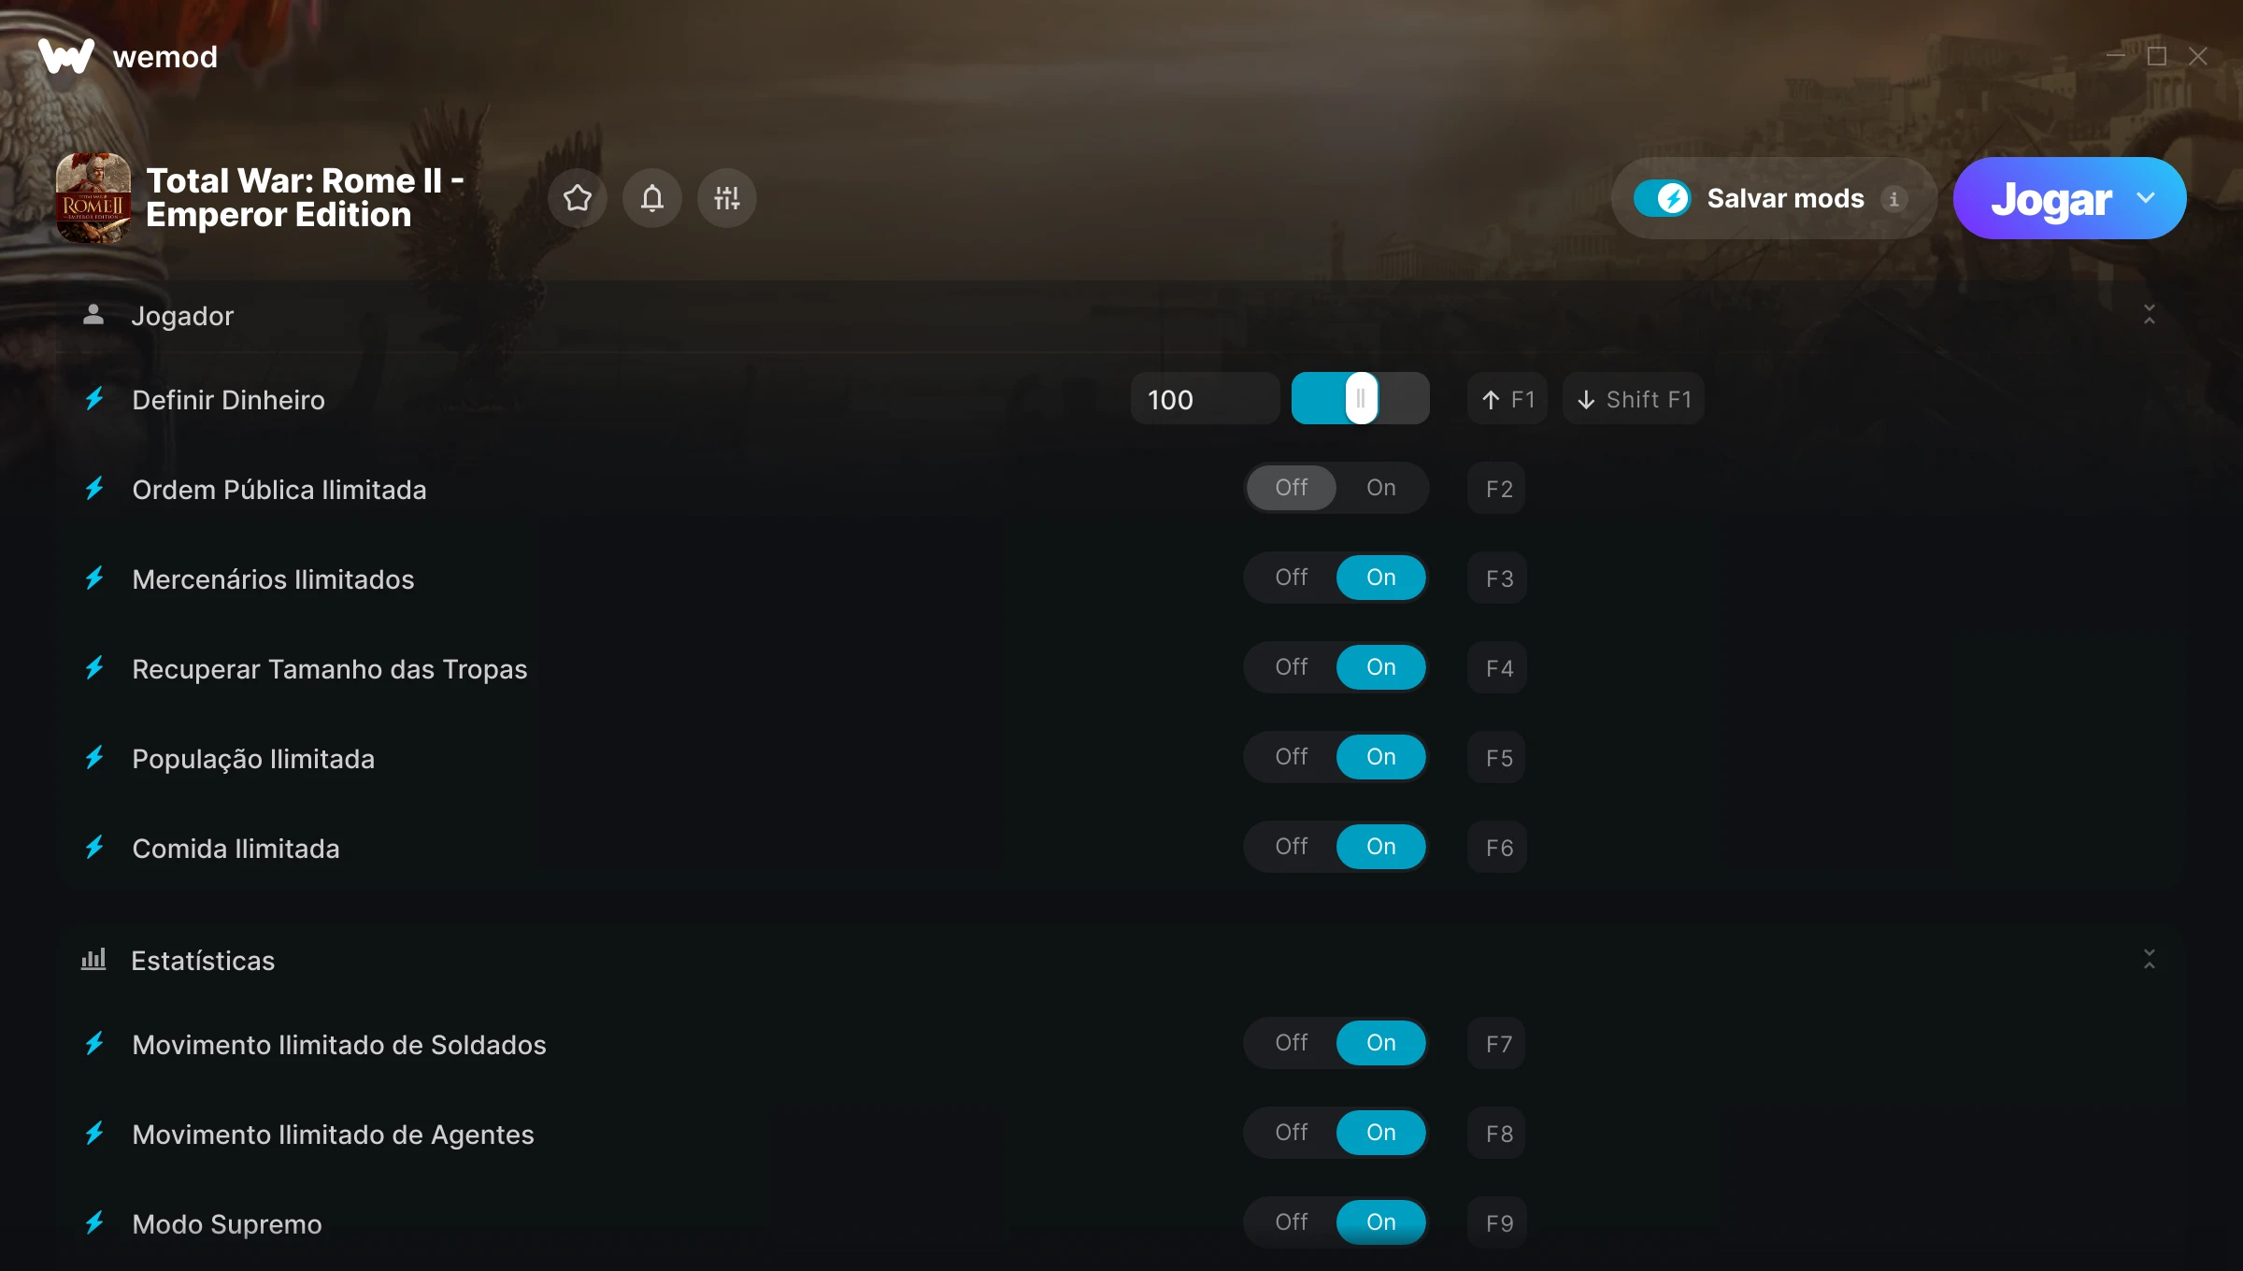Click the Shift F1 decrease hotkey arrow

tap(1586, 400)
